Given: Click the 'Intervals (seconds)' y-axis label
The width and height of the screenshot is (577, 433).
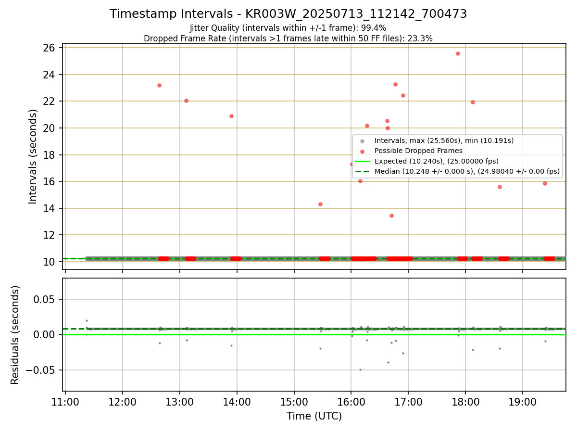Looking at the screenshot, I should [33, 156].
